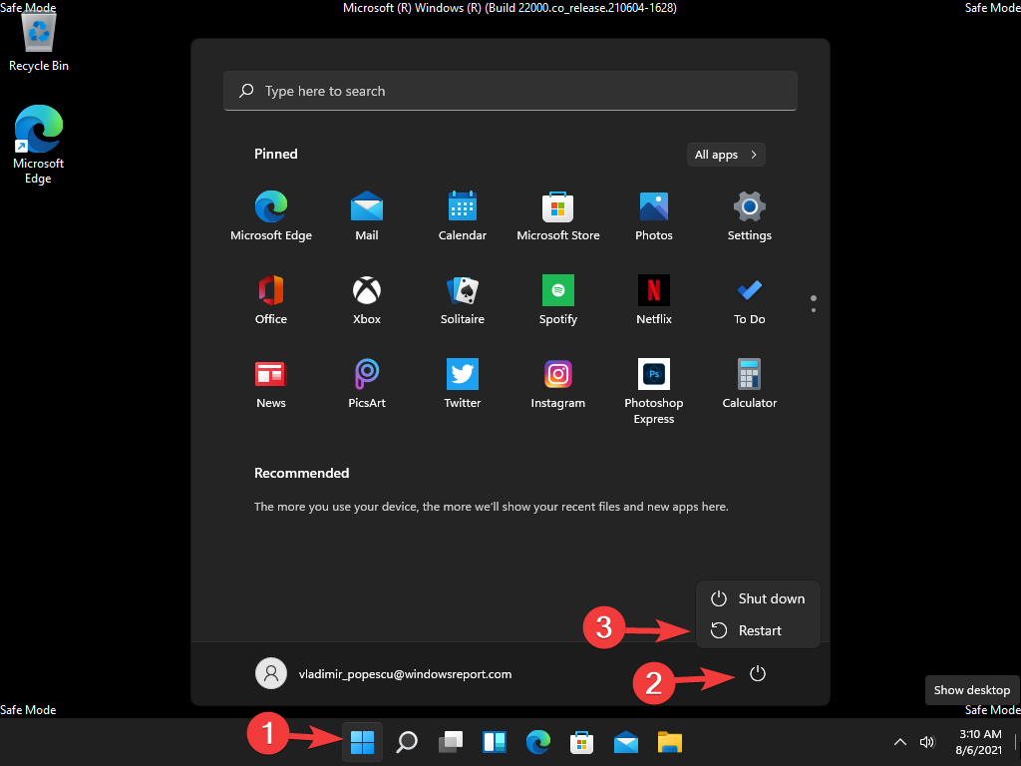1021x766 pixels.
Task: Click the Type here to search field
Action: coord(510,91)
